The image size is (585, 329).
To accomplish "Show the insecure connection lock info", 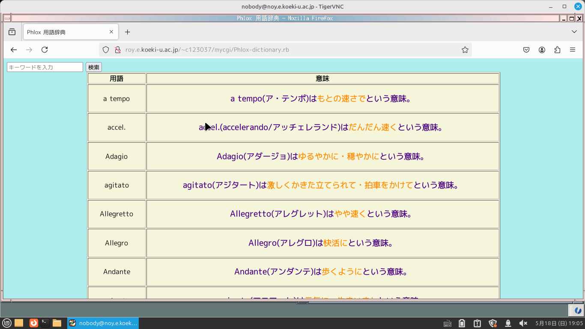I will pyautogui.click(x=117, y=50).
